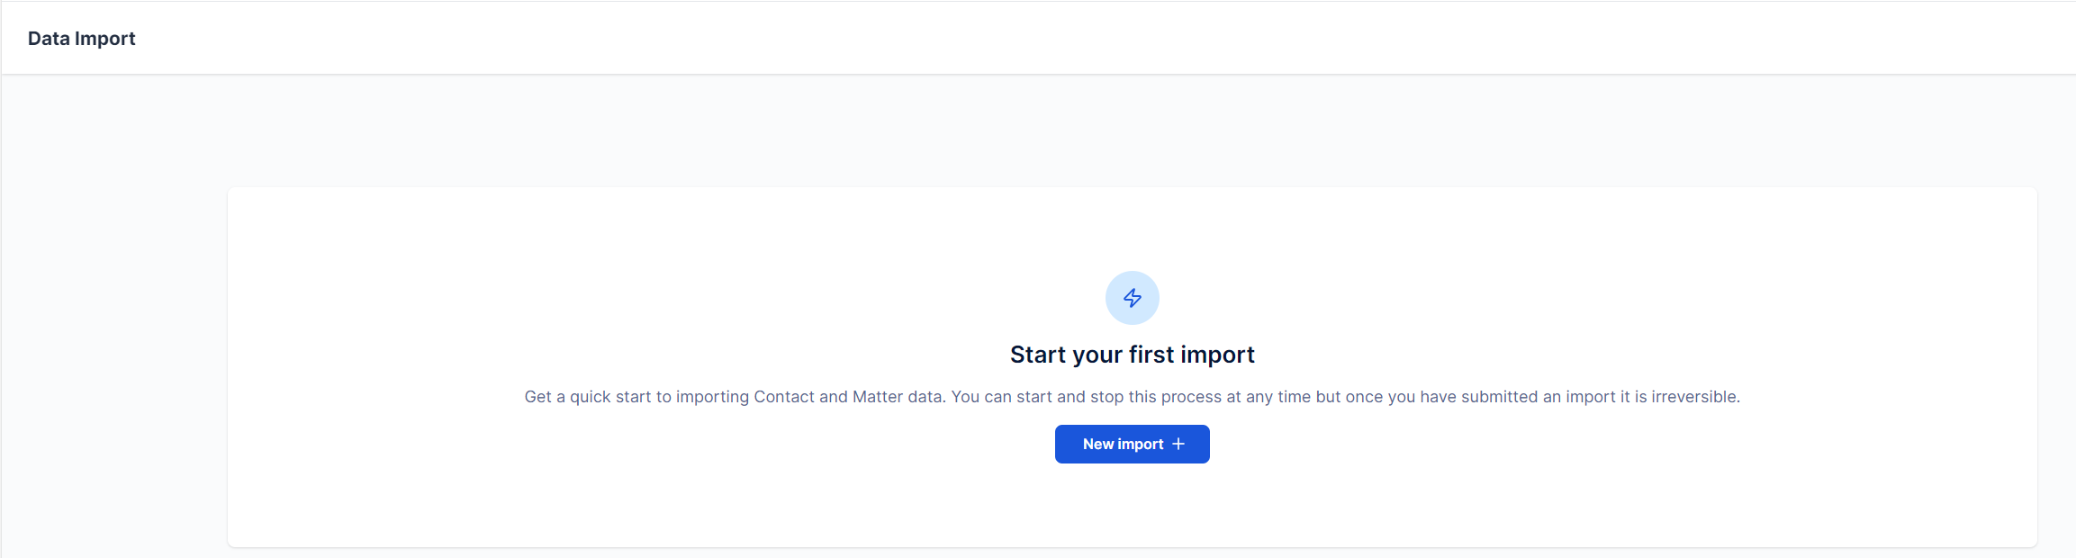Viewport: 2076px width, 558px height.
Task: Click the word Matter in the description
Action: 878,397
